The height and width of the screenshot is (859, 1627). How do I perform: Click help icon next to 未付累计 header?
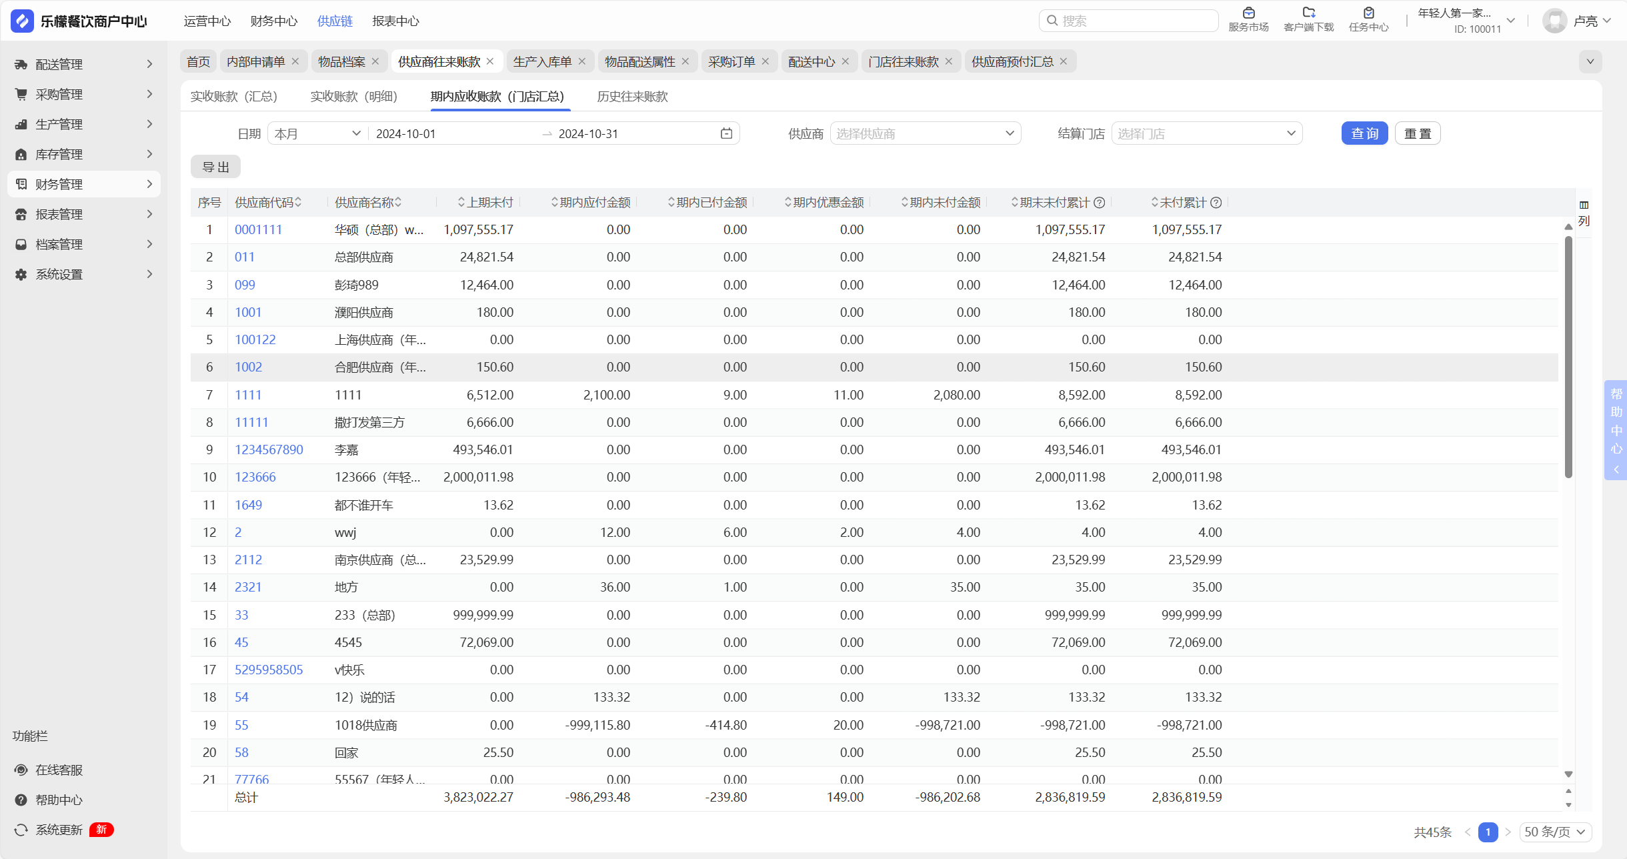[x=1216, y=202]
